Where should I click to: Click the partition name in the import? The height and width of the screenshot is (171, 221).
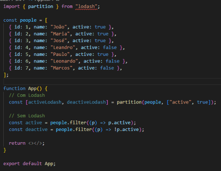(41, 7)
